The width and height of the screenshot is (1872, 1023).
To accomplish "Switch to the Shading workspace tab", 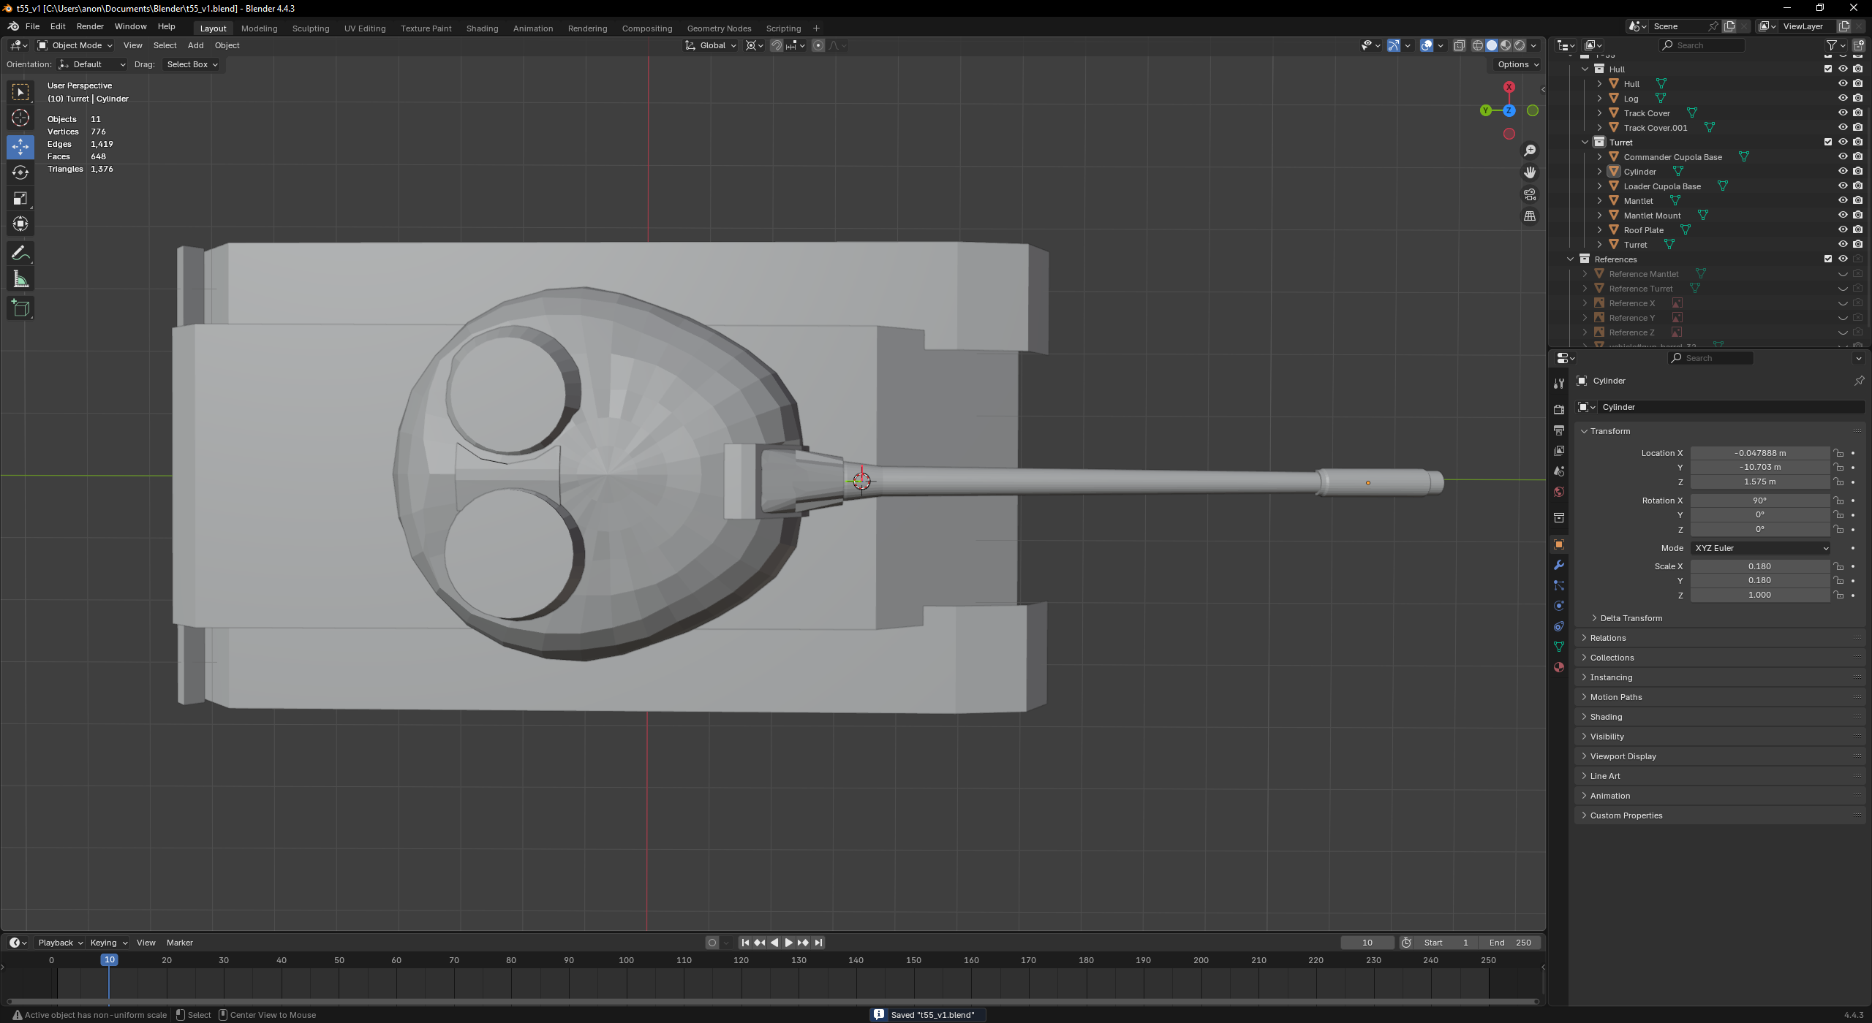I will click(x=482, y=28).
